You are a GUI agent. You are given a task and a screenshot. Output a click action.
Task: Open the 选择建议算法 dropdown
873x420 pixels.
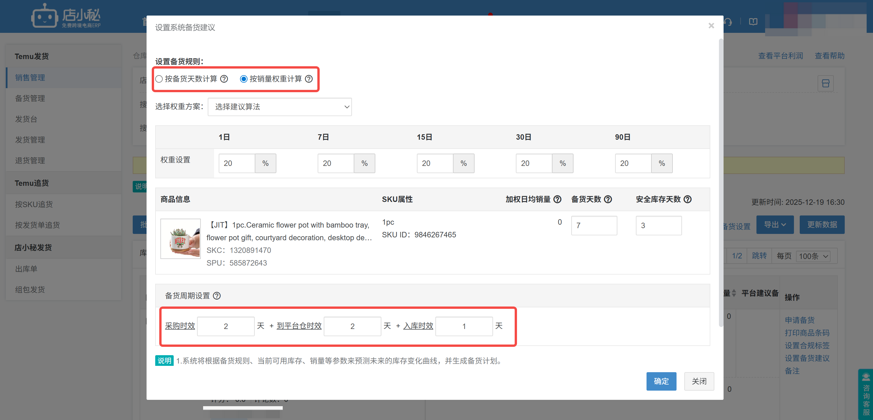click(x=280, y=107)
